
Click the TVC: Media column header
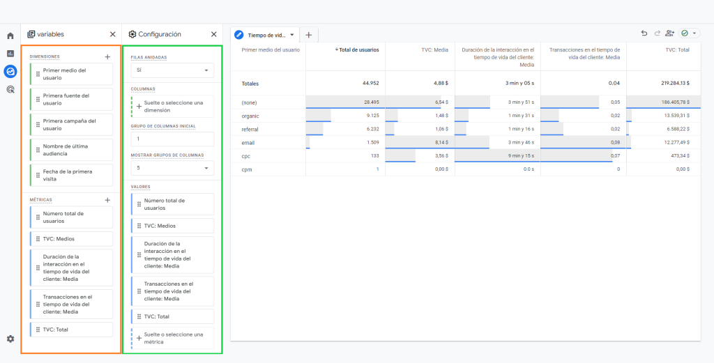(x=434, y=50)
